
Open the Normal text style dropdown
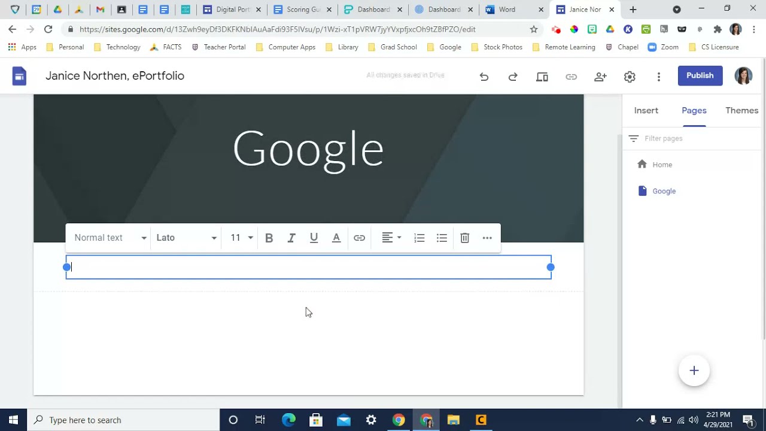tap(110, 238)
